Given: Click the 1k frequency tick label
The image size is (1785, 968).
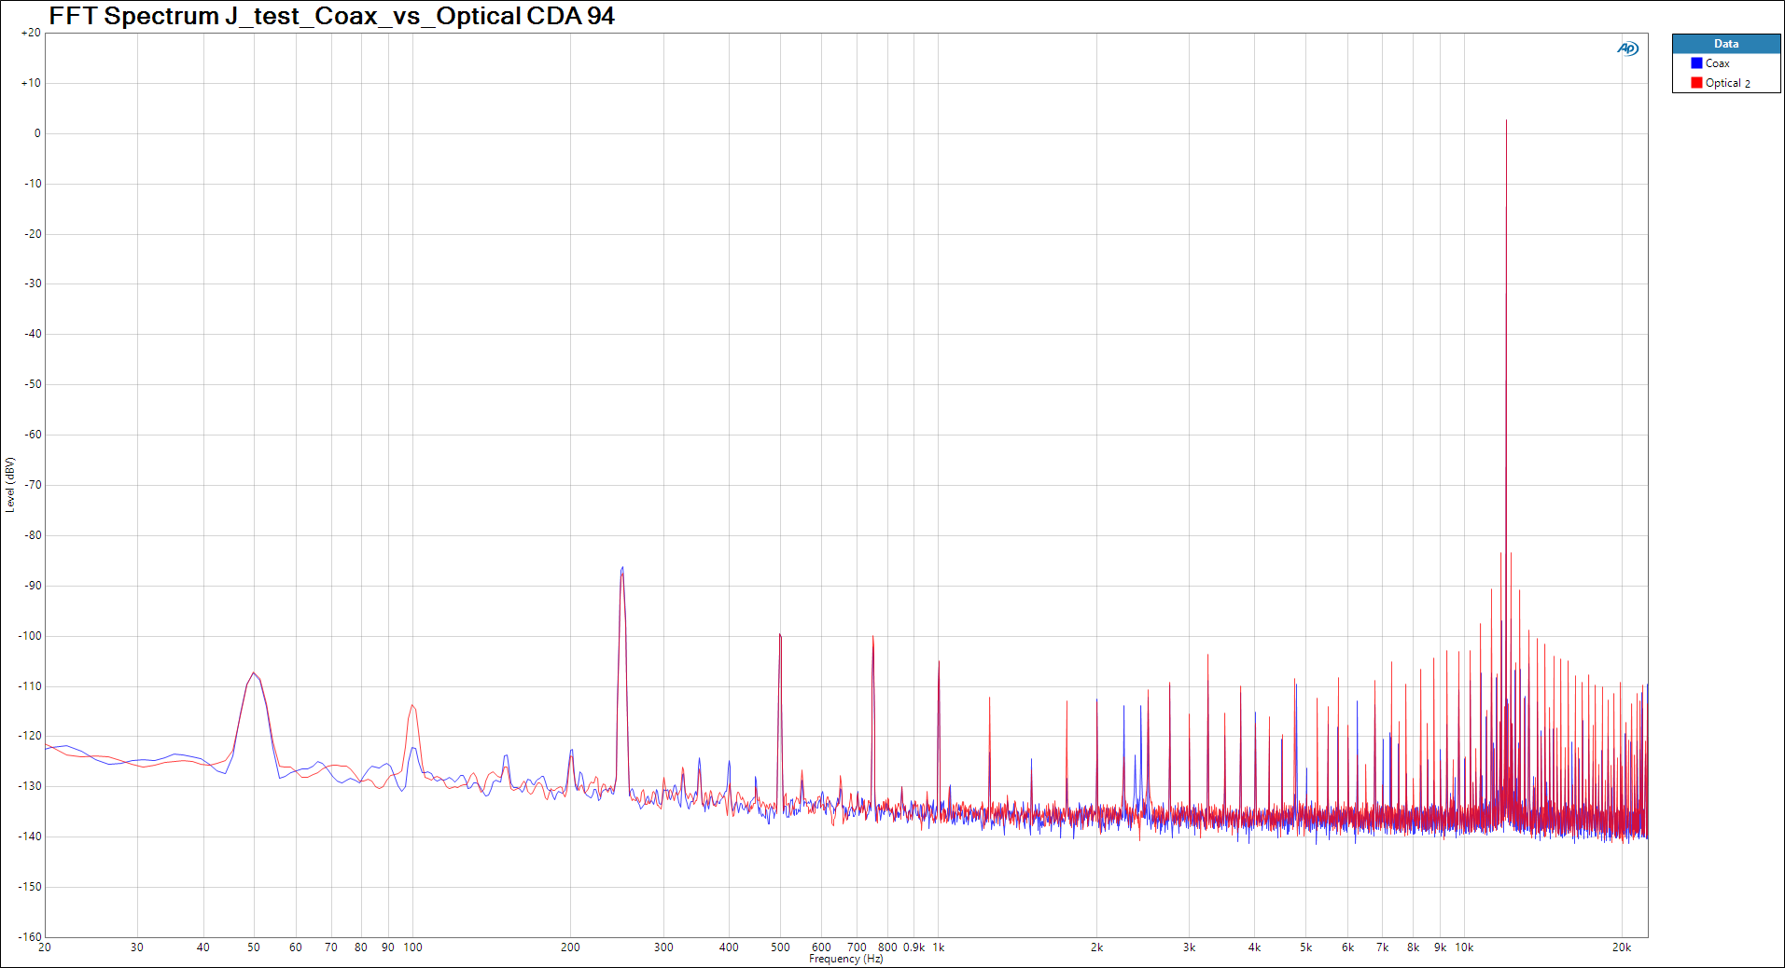Looking at the screenshot, I should point(938,947).
